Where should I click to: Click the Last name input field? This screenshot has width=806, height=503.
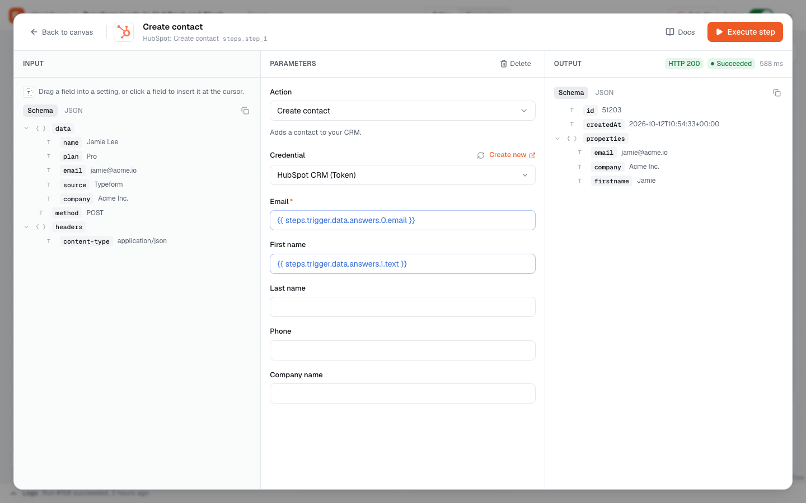[x=402, y=307]
